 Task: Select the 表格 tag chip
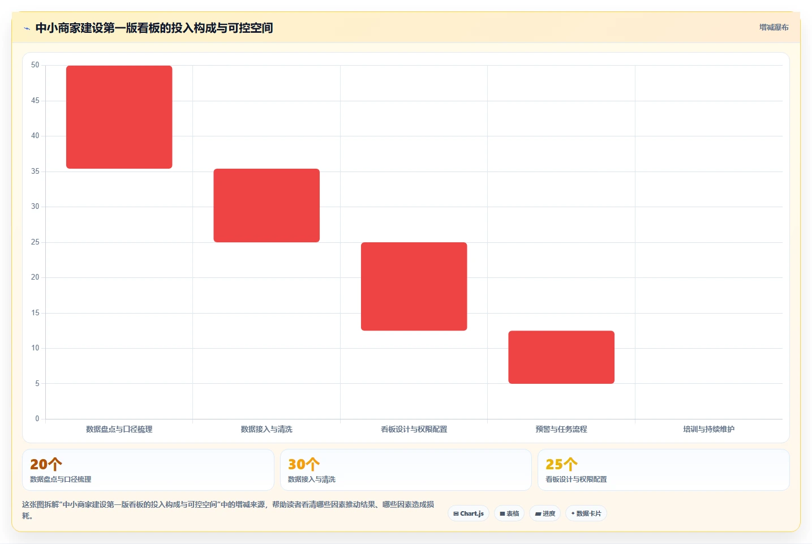(x=509, y=513)
